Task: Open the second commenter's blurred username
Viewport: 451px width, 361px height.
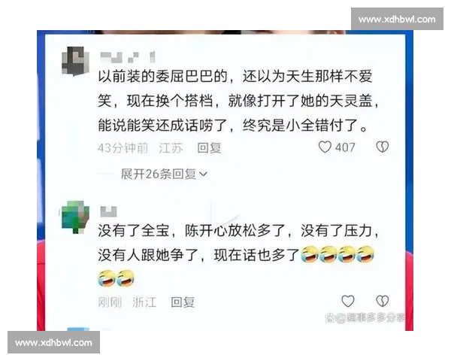Action: point(108,211)
